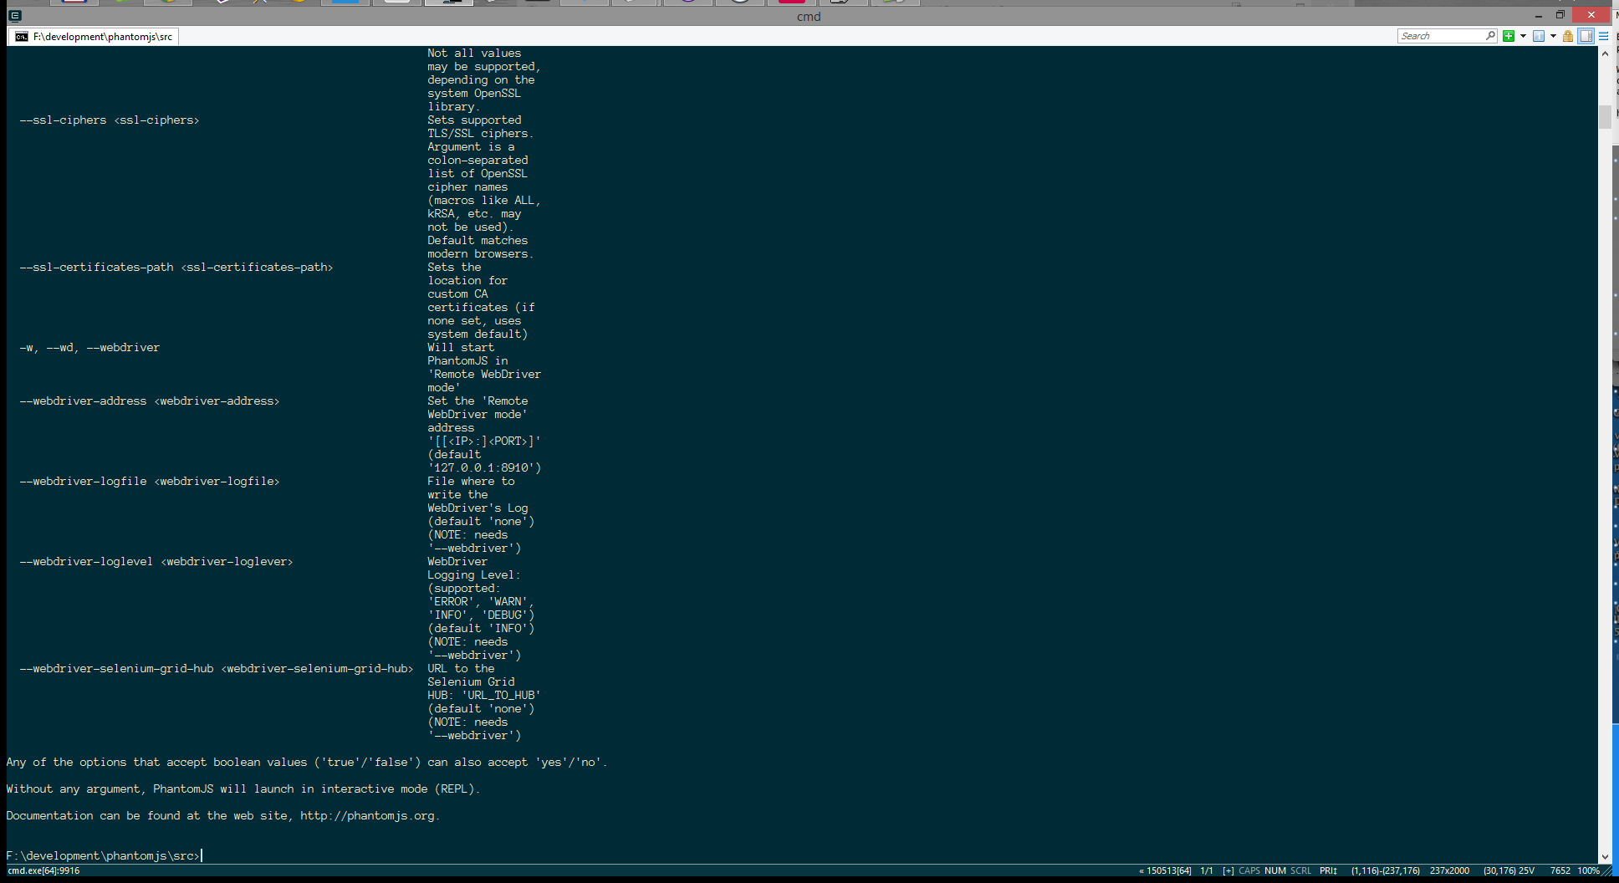Click the 'Without any argument' REPL line
The height and width of the screenshot is (883, 1619).
pyautogui.click(x=243, y=789)
